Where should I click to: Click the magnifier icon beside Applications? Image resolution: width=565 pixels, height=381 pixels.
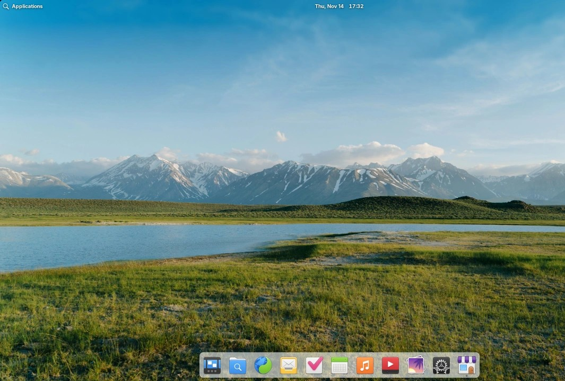pos(6,6)
